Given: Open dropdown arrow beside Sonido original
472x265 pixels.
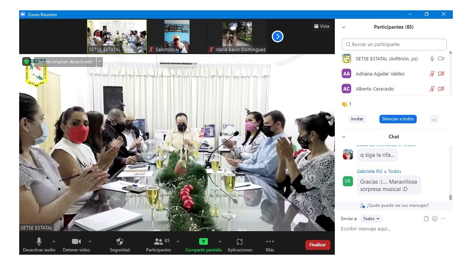Looking at the screenshot, I should 100,62.
